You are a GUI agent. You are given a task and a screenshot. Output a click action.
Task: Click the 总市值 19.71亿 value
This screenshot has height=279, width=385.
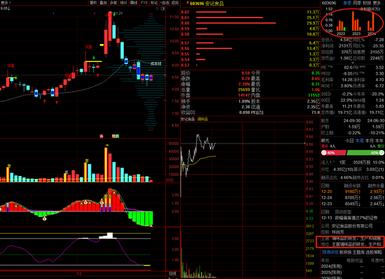(x=345, y=113)
